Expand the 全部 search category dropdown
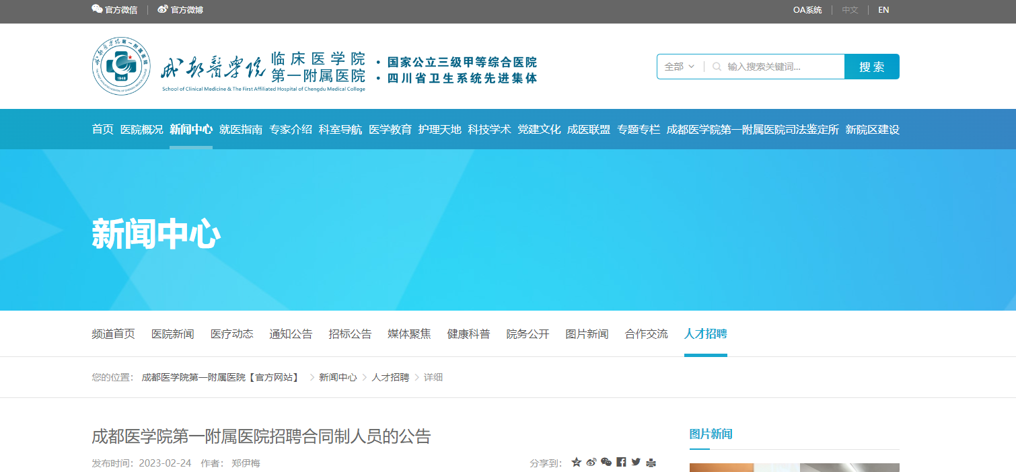The height and width of the screenshot is (472, 1016). point(679,67)
